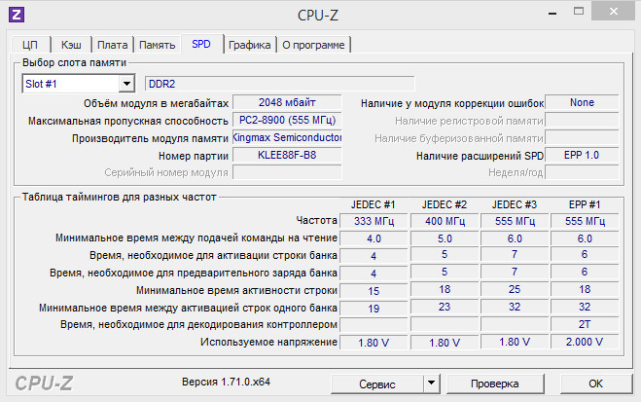Viewport: 641px width, 402px height.
Task: Show the О программе tab
Action: coord(313,45)
